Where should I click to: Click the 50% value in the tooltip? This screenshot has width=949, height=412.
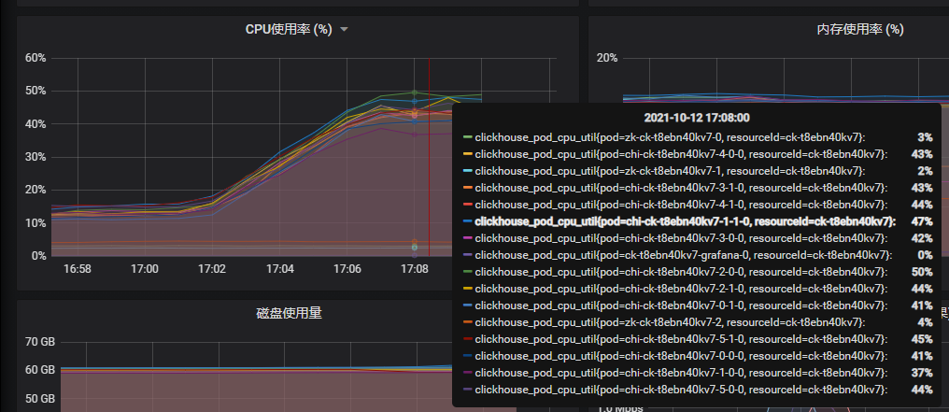(x=922, y=272)
